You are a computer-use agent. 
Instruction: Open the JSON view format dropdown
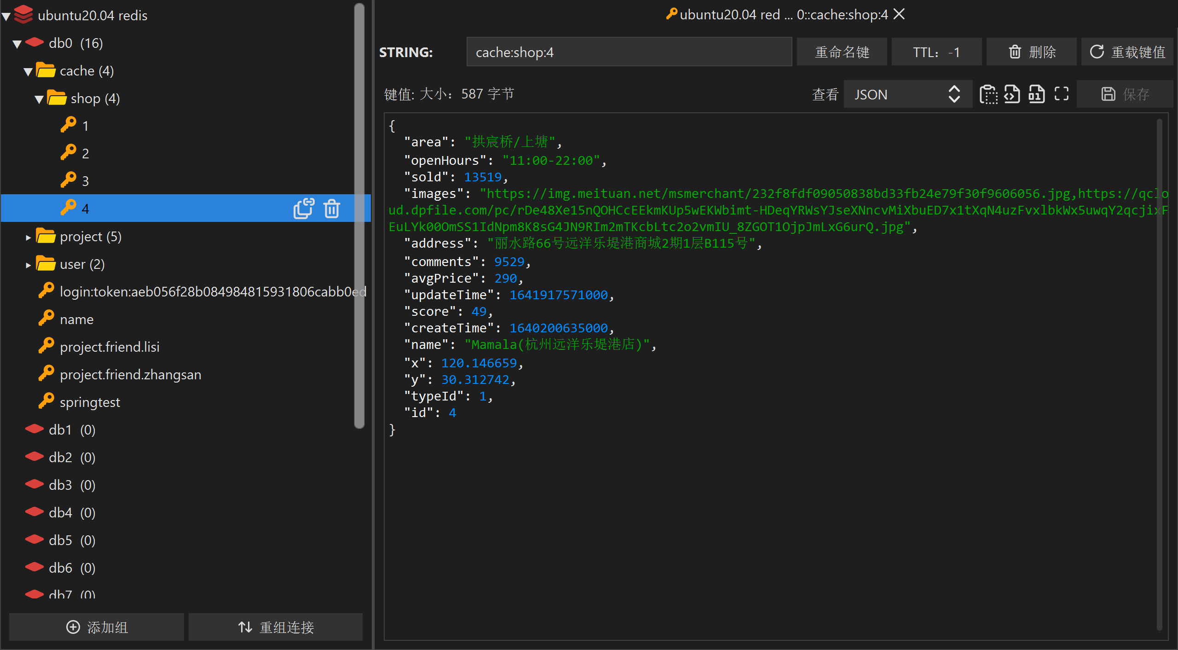907,94
